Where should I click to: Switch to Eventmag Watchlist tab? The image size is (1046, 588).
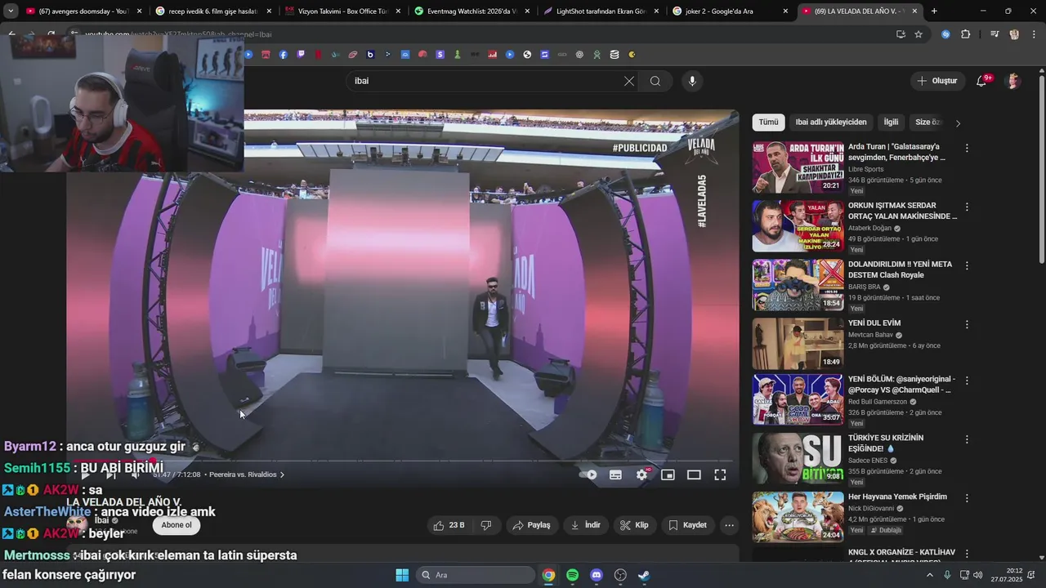tap(471, 11)
